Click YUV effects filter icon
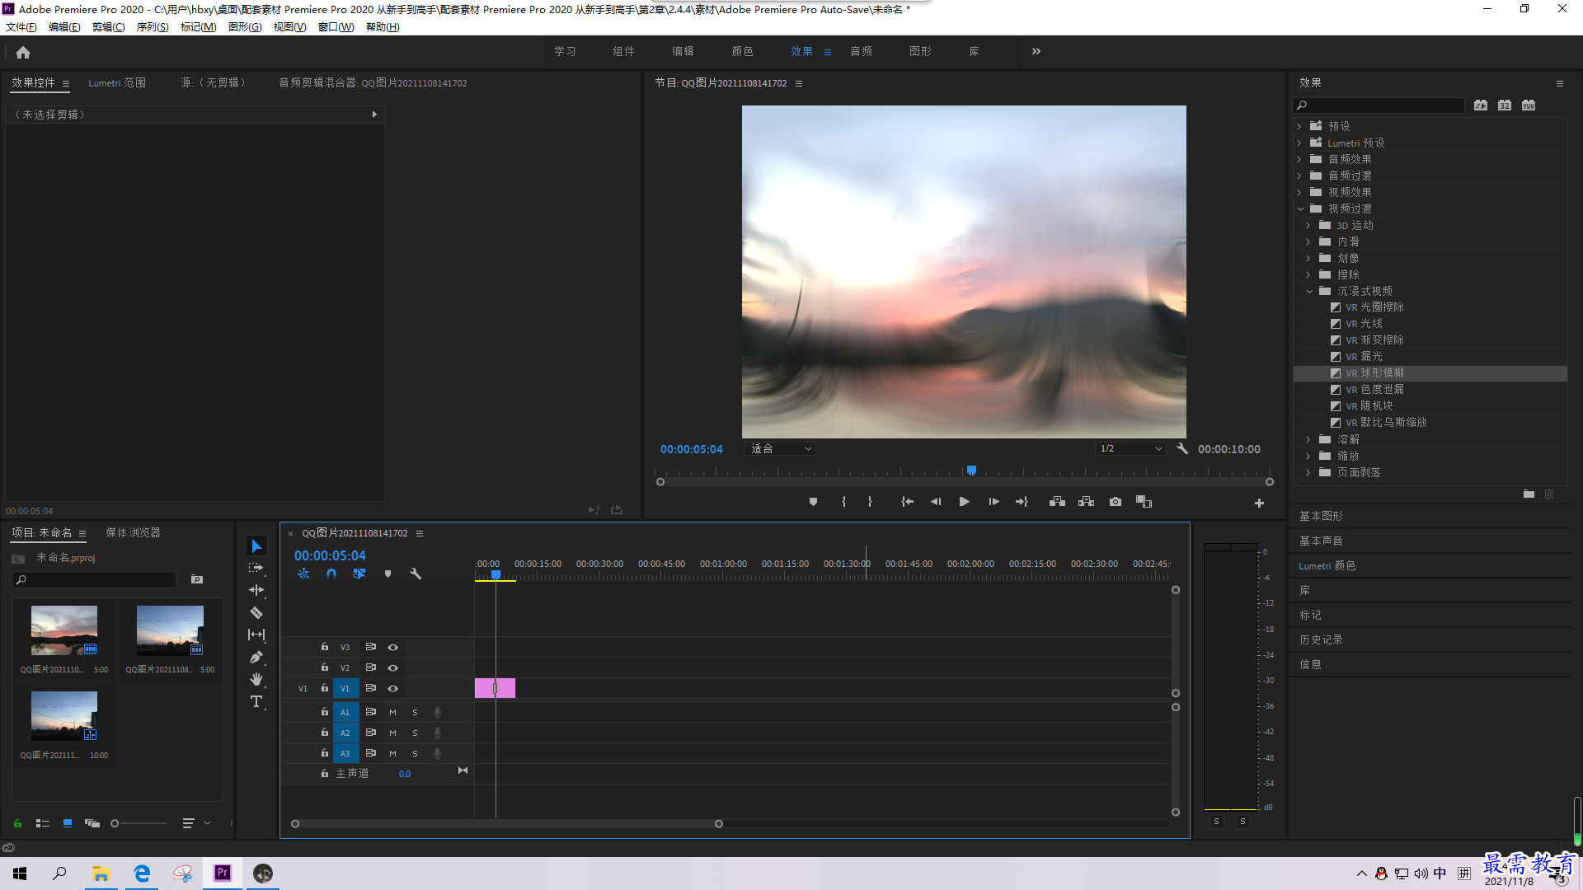This screenshot has height=890, width=1583. tap(1529, 105)
